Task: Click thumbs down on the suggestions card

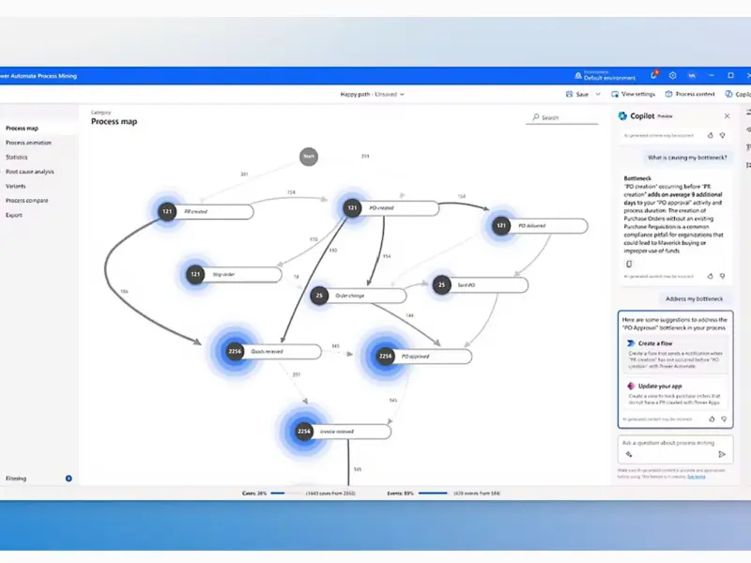Action: click(x=722, y=418)
